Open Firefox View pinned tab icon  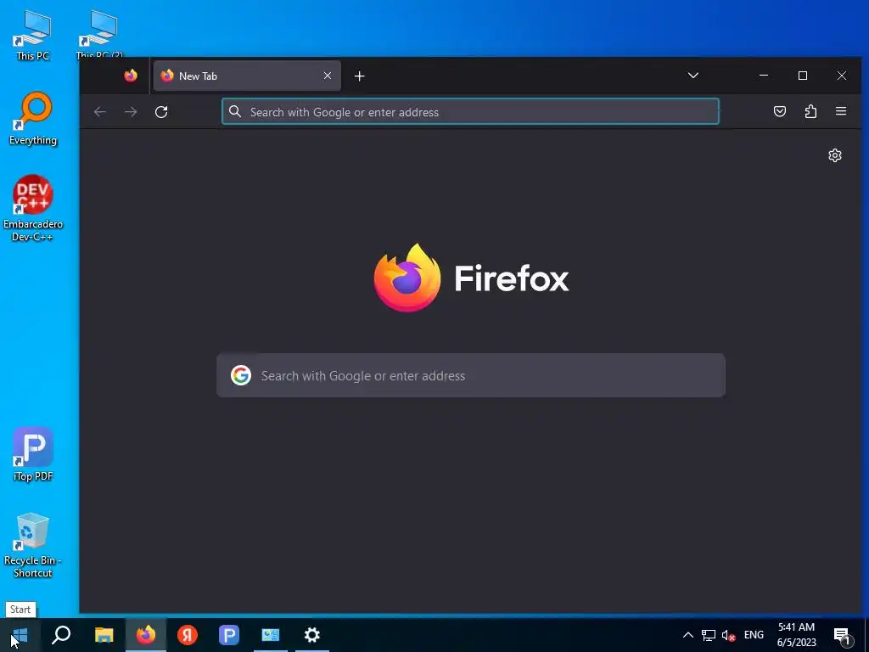pos(131,76)
